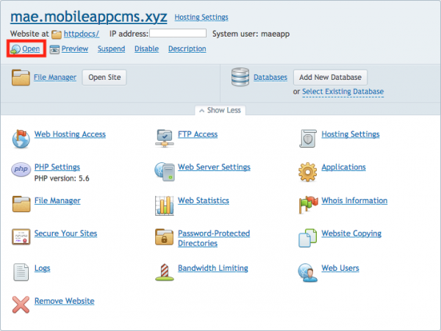Collapse the panel with Show Less
Screen dimensions: 441x331
click(220, 110)
